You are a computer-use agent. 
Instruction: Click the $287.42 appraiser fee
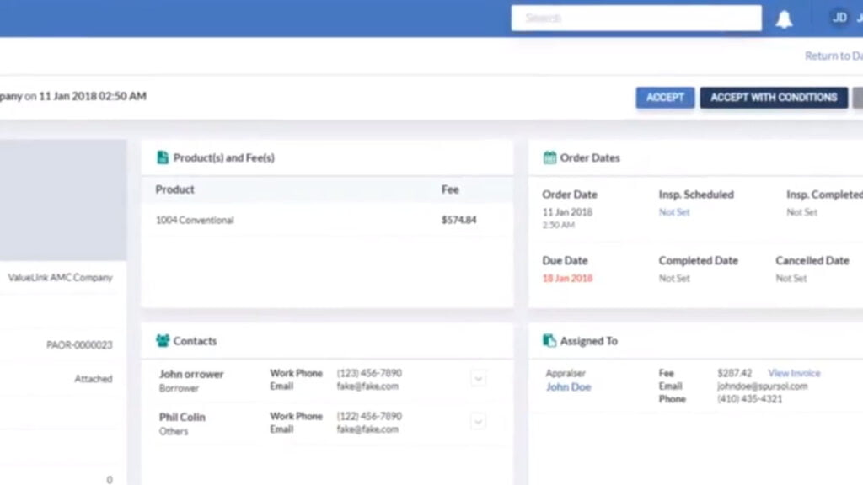(734, 373)
